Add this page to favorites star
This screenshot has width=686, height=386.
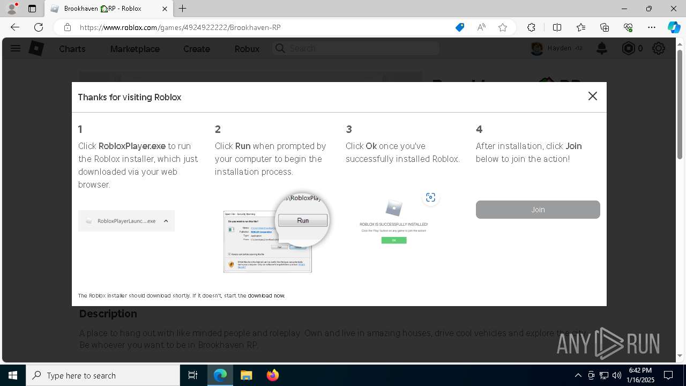503,27
